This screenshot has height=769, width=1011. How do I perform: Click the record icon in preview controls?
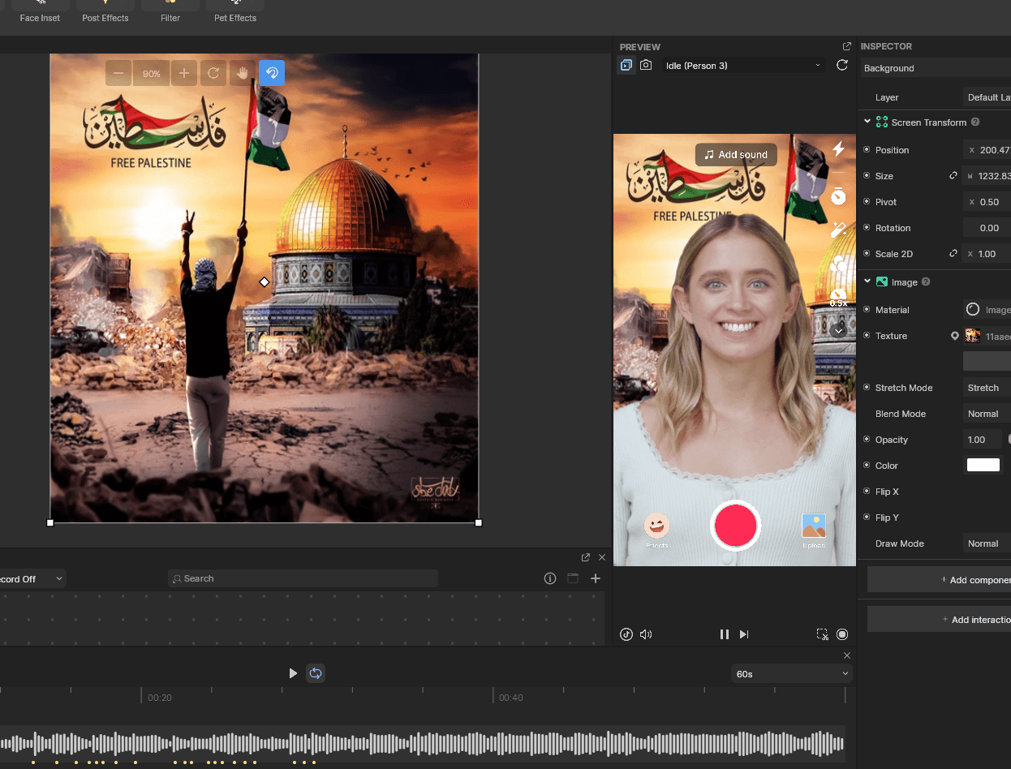(x=842, y=634)
